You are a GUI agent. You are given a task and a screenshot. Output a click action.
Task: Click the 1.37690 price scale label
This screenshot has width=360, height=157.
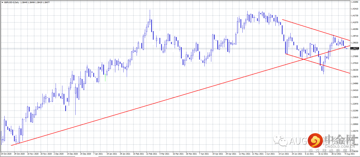coord(355,56)
